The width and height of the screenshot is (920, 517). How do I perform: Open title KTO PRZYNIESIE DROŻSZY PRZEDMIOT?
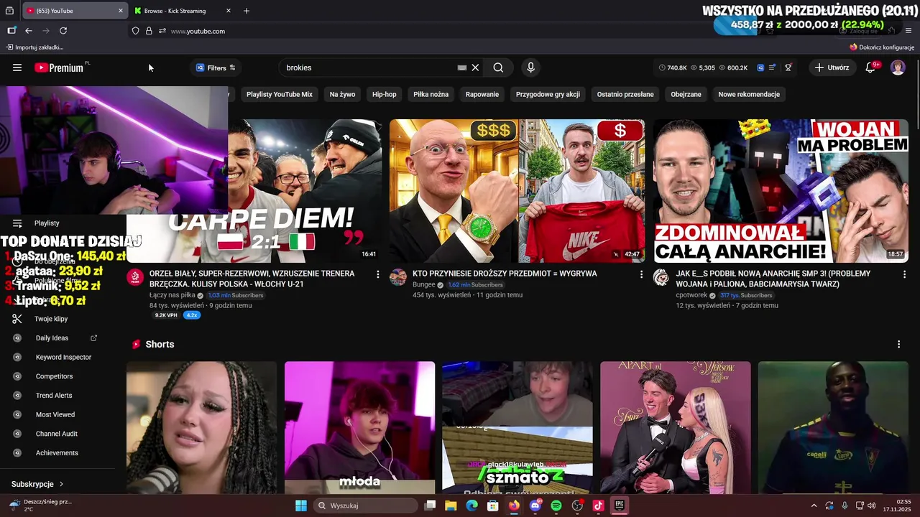click(505, 274)
